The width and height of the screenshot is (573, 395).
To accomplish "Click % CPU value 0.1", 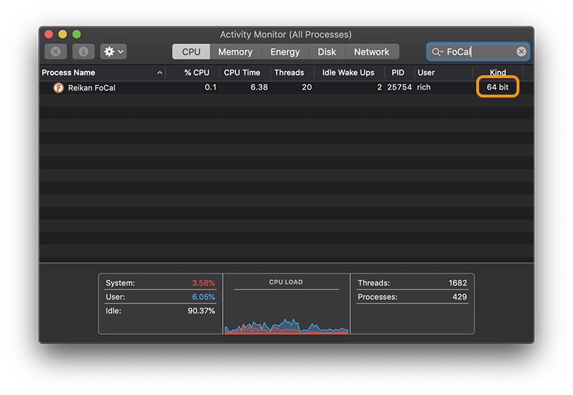I will (210, 87).
